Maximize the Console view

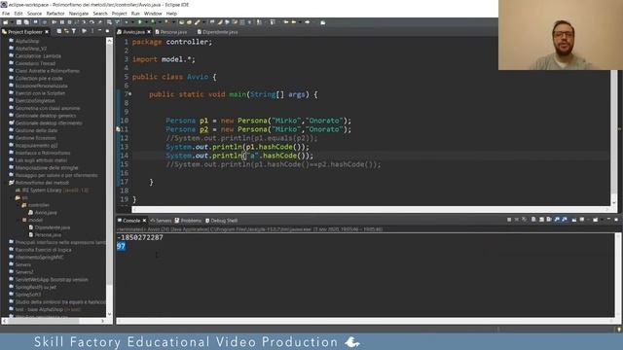point(616,220)
